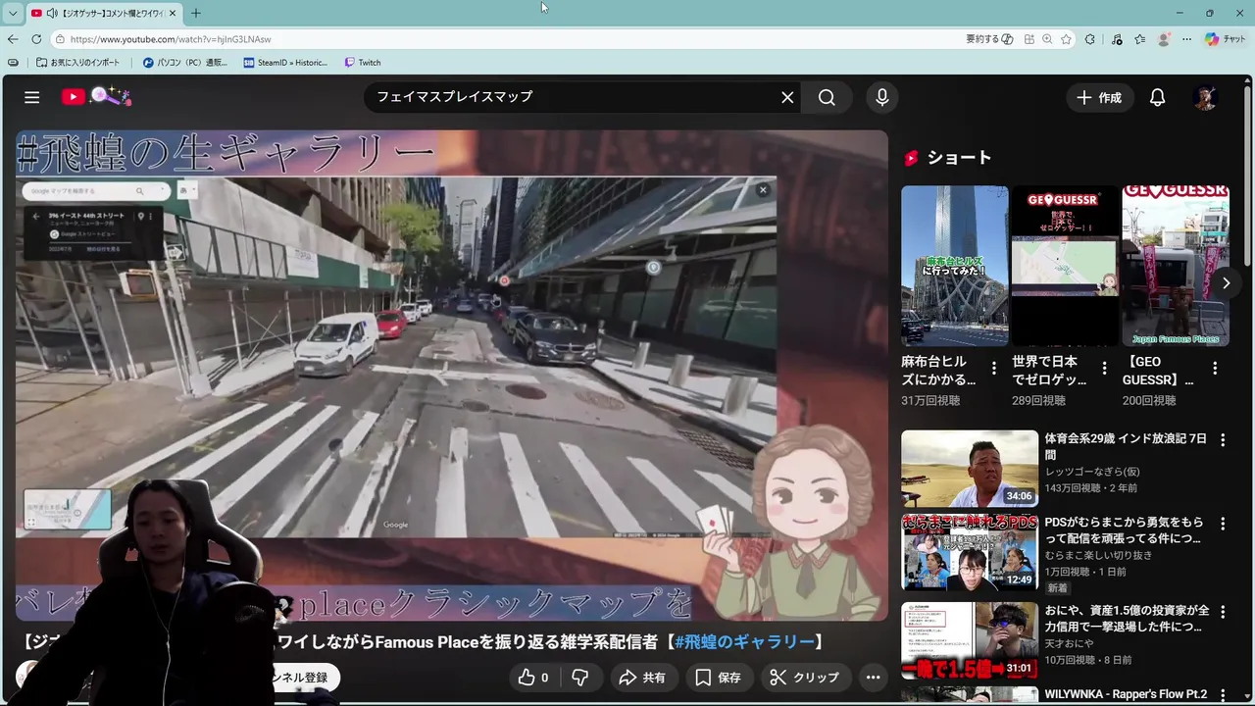This screenshot has height=706, width=1255.
Task: Start voice search with microphone
Action: pos(882,97)
